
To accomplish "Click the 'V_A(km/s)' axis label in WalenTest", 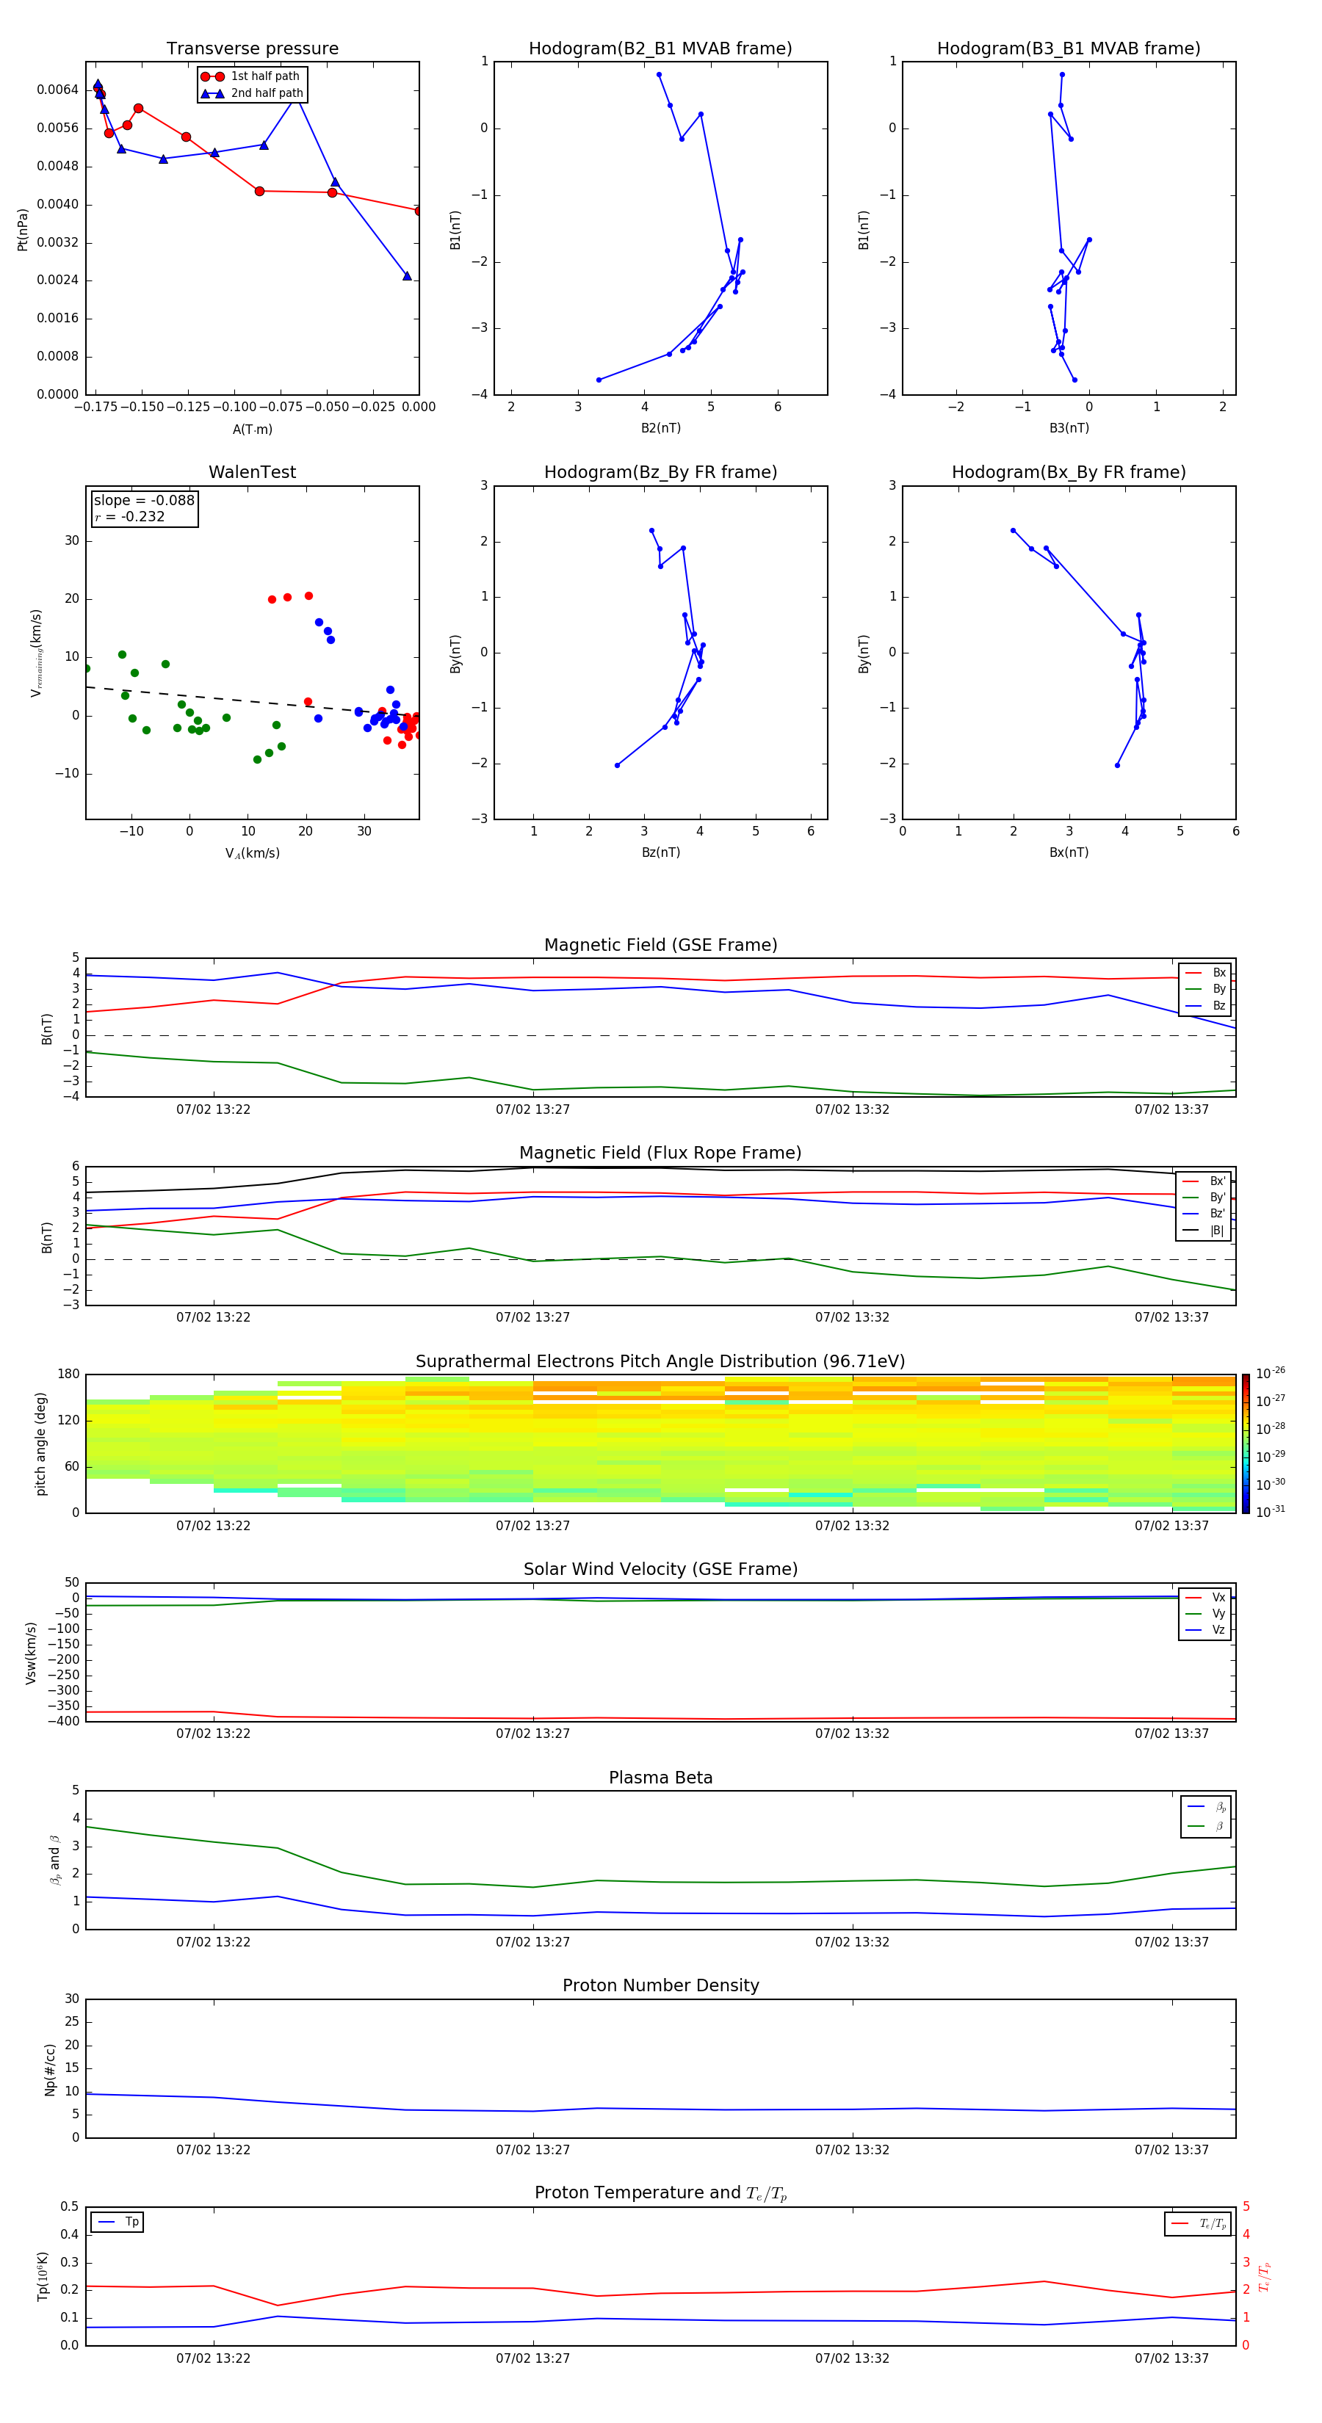I will tap(252, 853).
